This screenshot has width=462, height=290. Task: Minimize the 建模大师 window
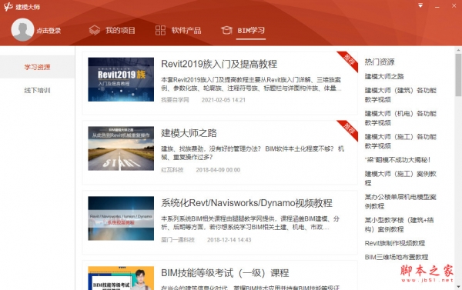click(x=437, y=6)
